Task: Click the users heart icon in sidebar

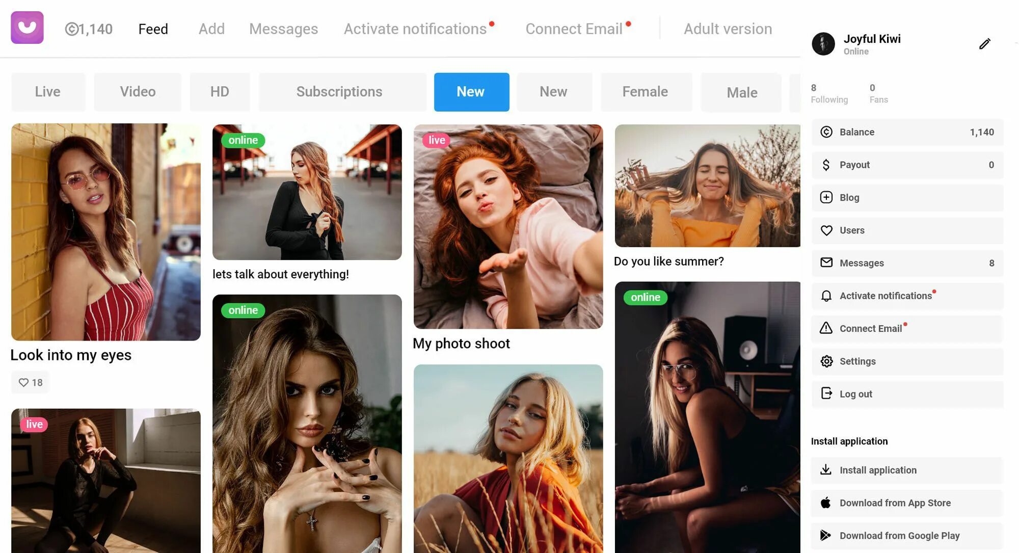Action: 826,230
